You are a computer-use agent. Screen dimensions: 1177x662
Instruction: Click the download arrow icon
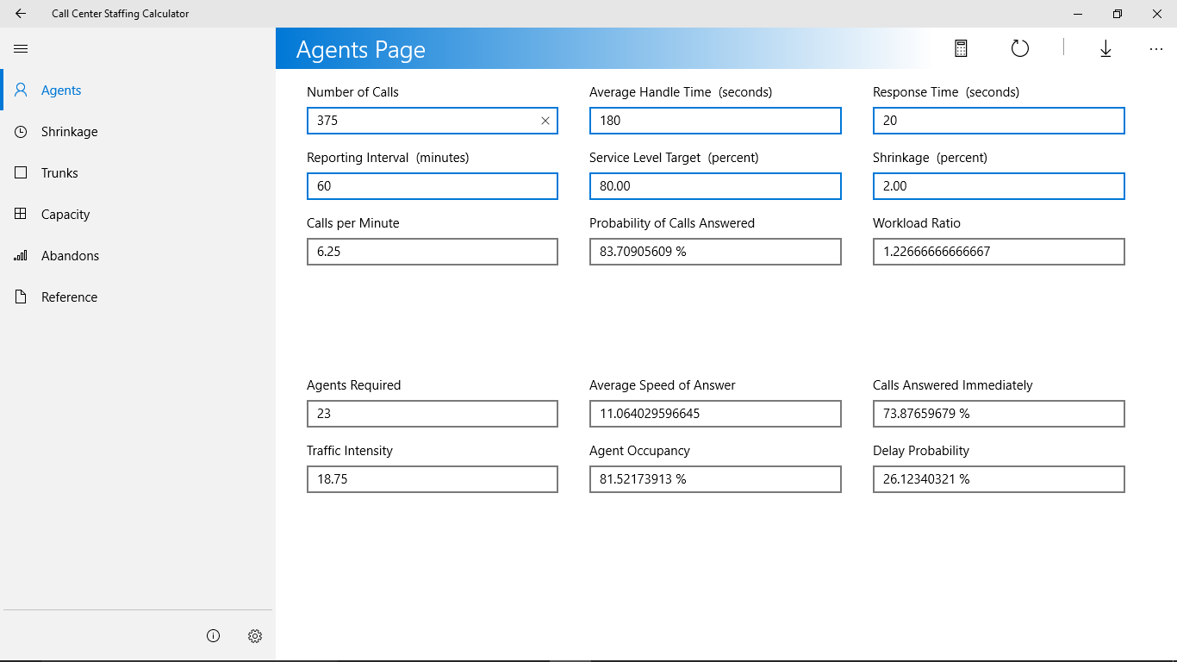pyautogui.click(x=1105, y=48)
